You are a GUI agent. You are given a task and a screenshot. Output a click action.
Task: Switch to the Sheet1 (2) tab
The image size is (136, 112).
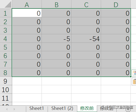(x=62, y=109)
